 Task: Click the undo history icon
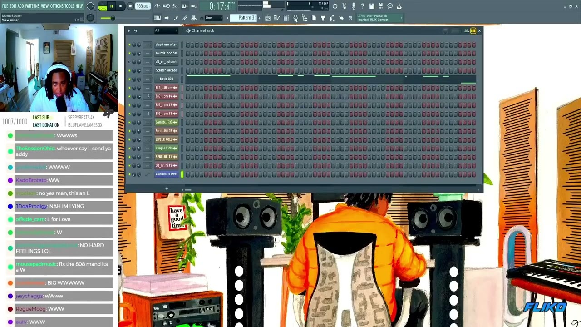pos(335,6)
